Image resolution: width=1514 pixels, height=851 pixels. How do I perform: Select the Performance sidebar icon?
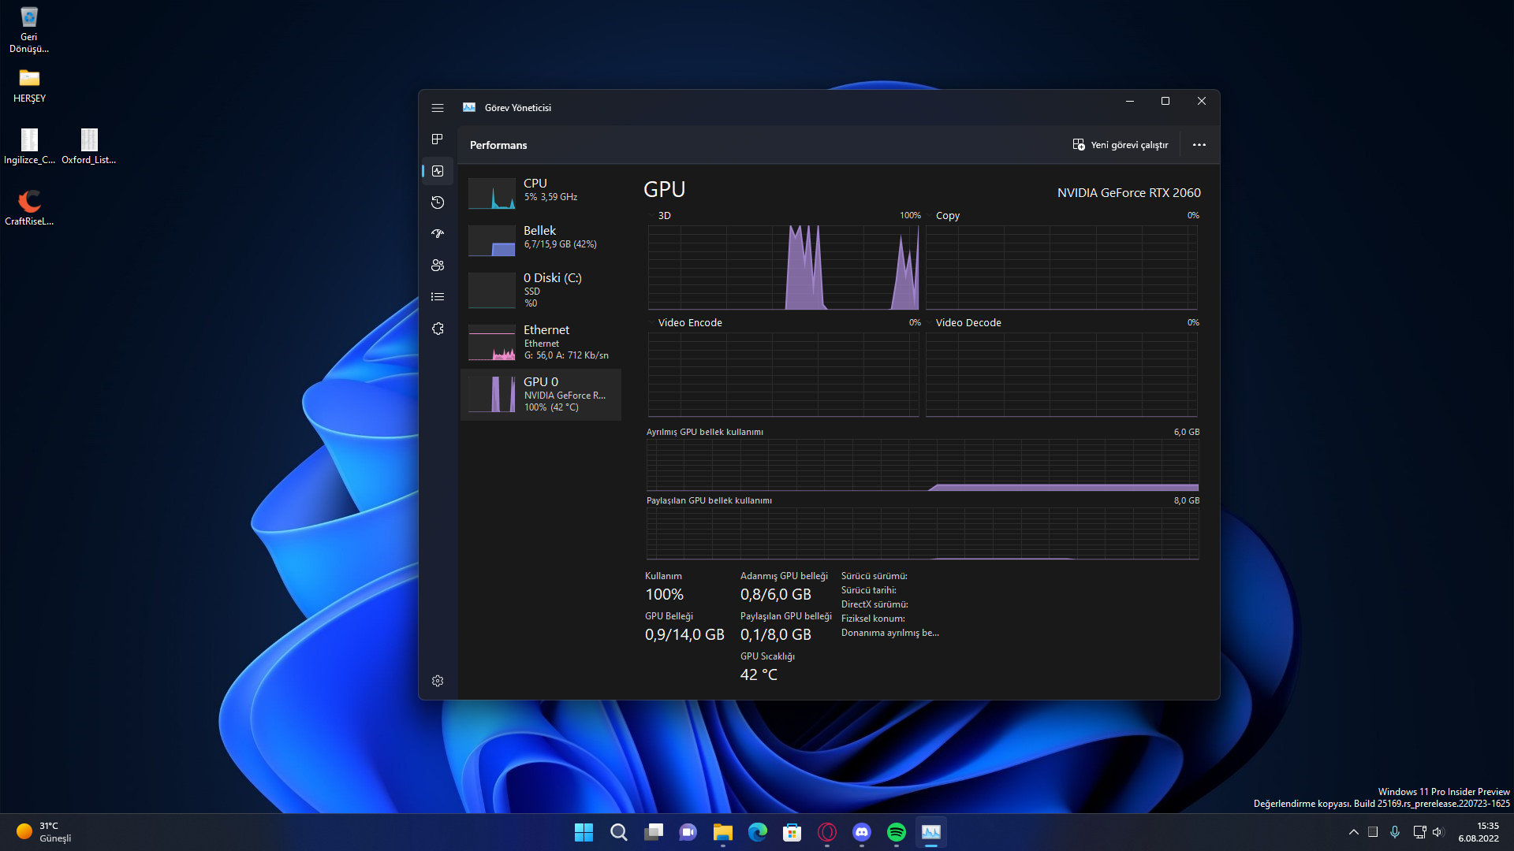tap(438, 171)
